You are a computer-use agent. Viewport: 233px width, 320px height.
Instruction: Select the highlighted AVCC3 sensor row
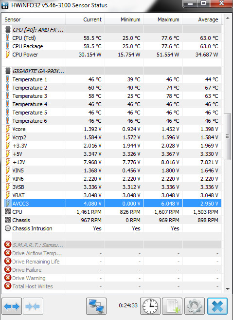[112, 204]
